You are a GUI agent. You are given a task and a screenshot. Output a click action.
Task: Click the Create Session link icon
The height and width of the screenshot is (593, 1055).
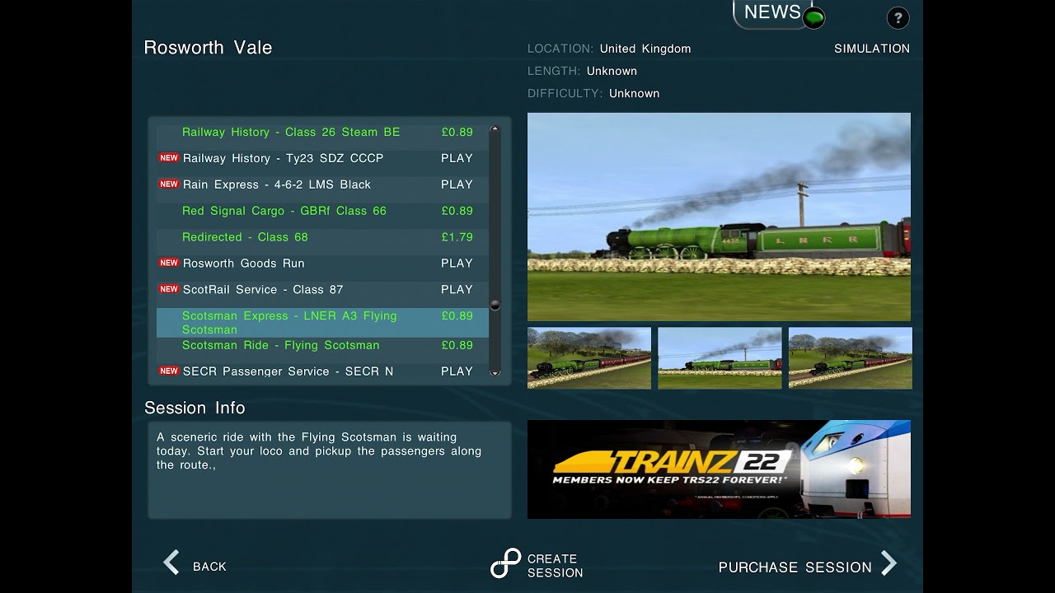pyautogui.click(x=506, y=564)
